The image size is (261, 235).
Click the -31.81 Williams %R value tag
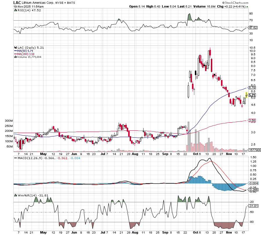pos(253,206)
